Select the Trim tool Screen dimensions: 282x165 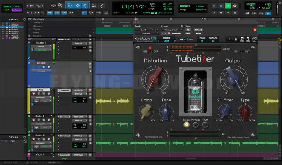(70, 6)
